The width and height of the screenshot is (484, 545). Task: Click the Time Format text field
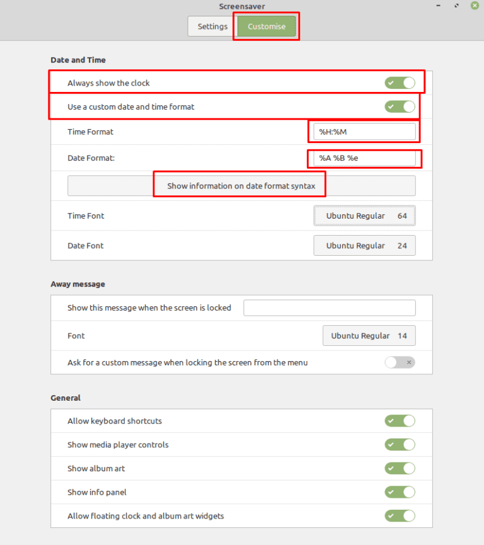pos(364,132)
